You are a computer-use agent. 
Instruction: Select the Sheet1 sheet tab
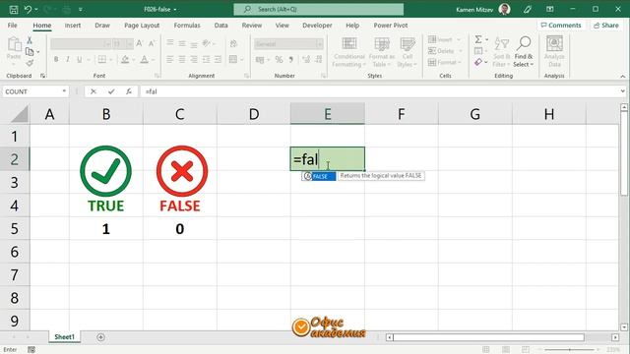(x=64, y=336)
